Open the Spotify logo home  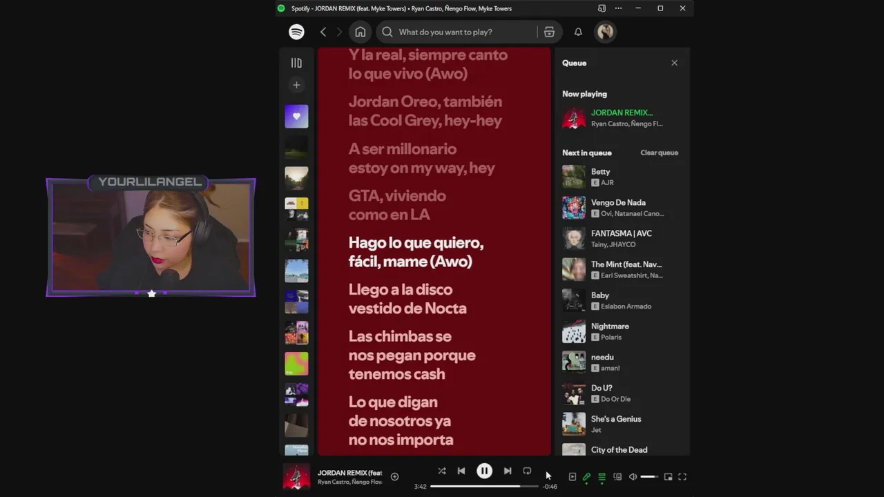click(x=296, y=32)
